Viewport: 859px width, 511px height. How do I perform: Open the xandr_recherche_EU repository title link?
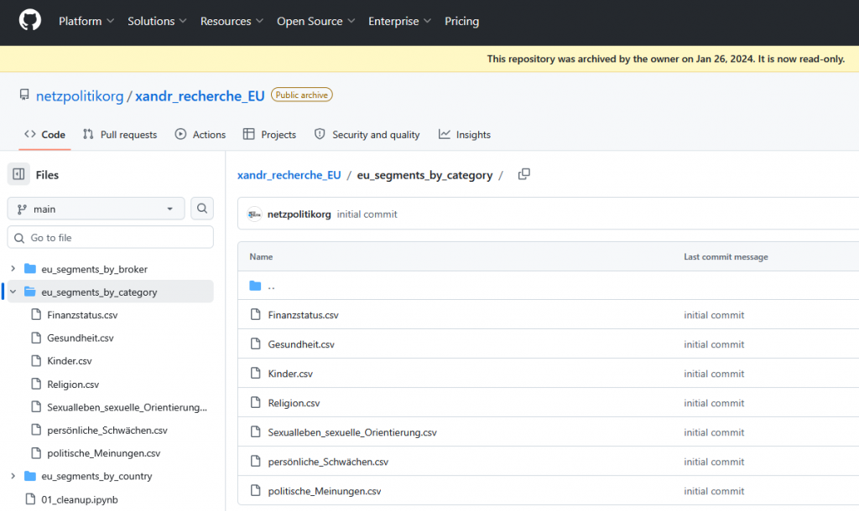200,96
